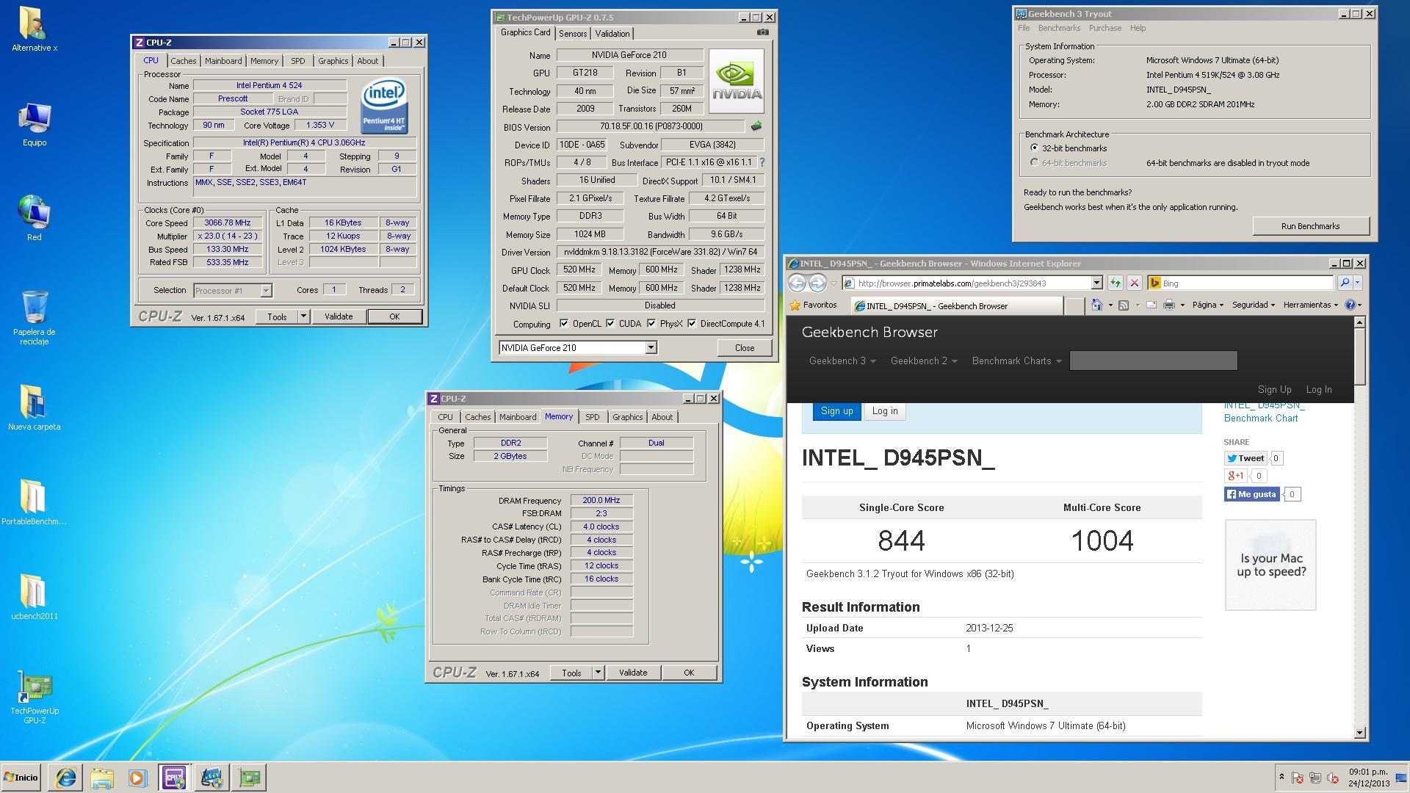Open Validation tab in GPU-Z
1410x793 pixels.
click(x=612, y=34)
